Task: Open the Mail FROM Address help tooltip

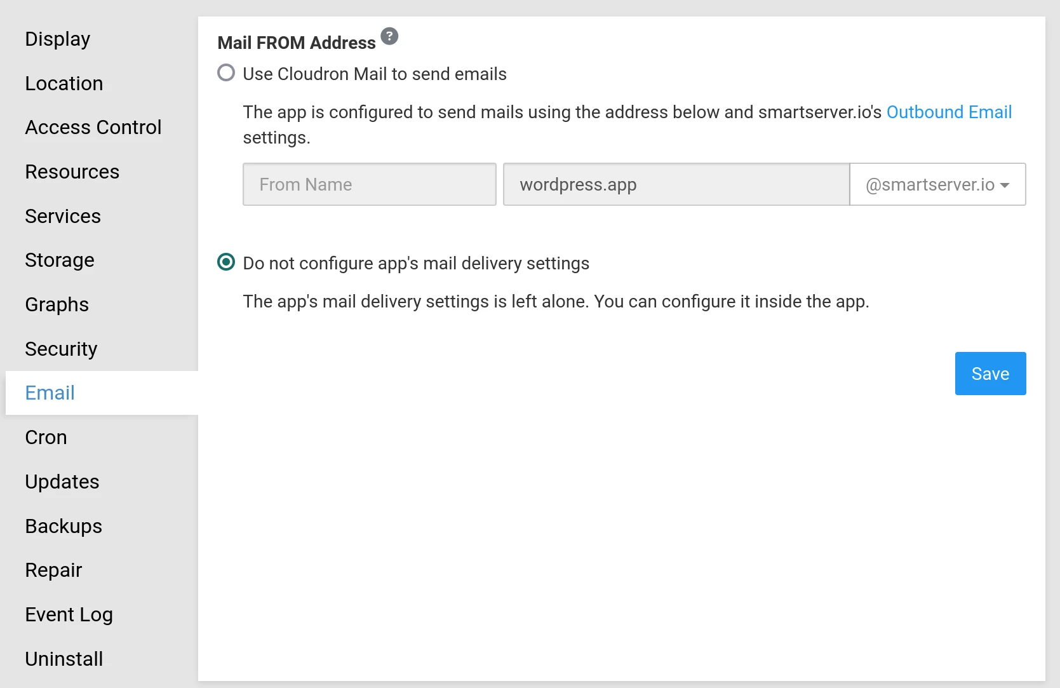Action: coord(389,36)
